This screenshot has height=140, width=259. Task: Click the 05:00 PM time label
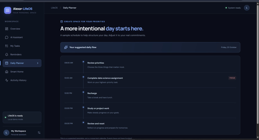68,123
